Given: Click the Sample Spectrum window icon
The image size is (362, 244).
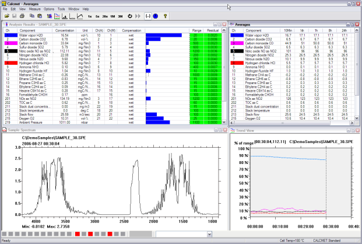Looking at the screenshot, I should coord(5,130).
